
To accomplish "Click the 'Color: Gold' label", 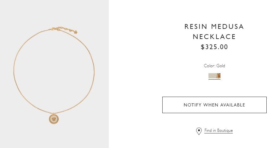I will 214,66.
